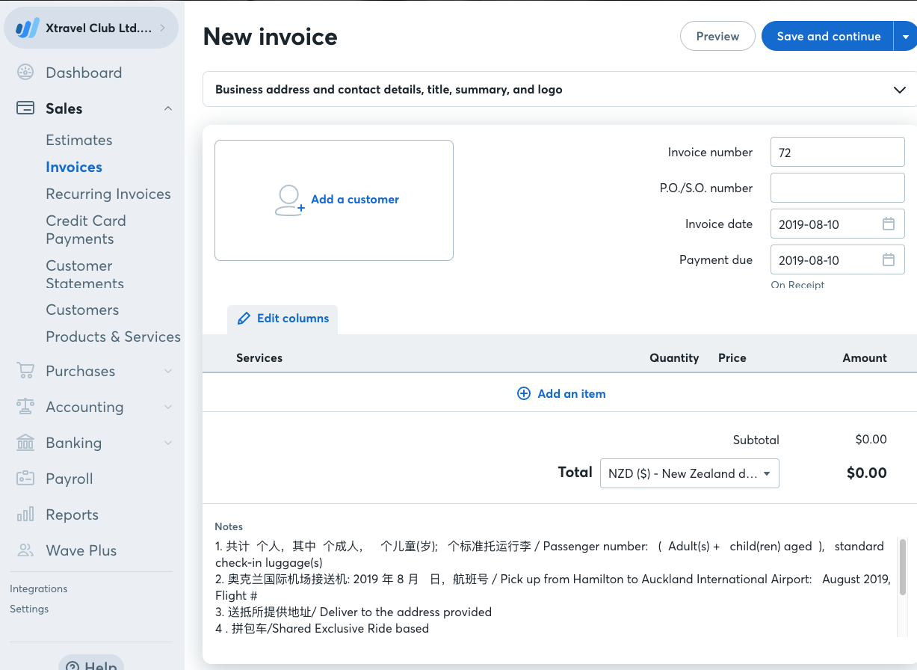Click the Invoice number field
The width and height of the screenshot is (917, 670).
point(838,152)
